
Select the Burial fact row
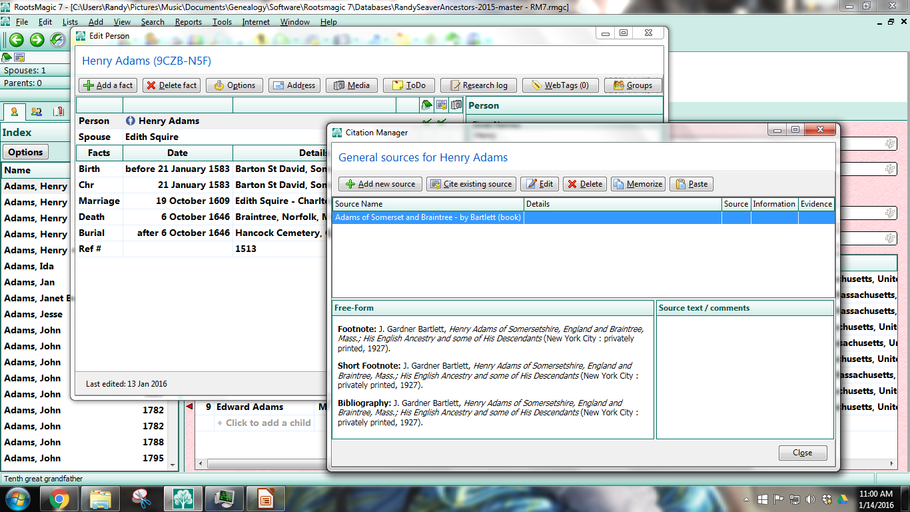pyautogui.click(x=201, y=233)
